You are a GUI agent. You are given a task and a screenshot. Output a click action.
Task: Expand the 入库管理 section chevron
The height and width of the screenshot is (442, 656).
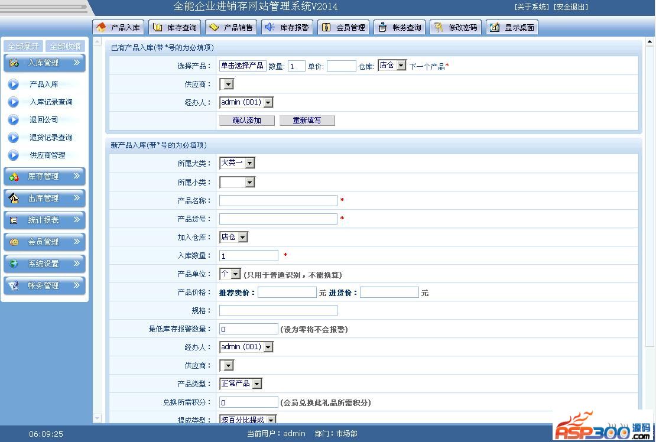77,62
